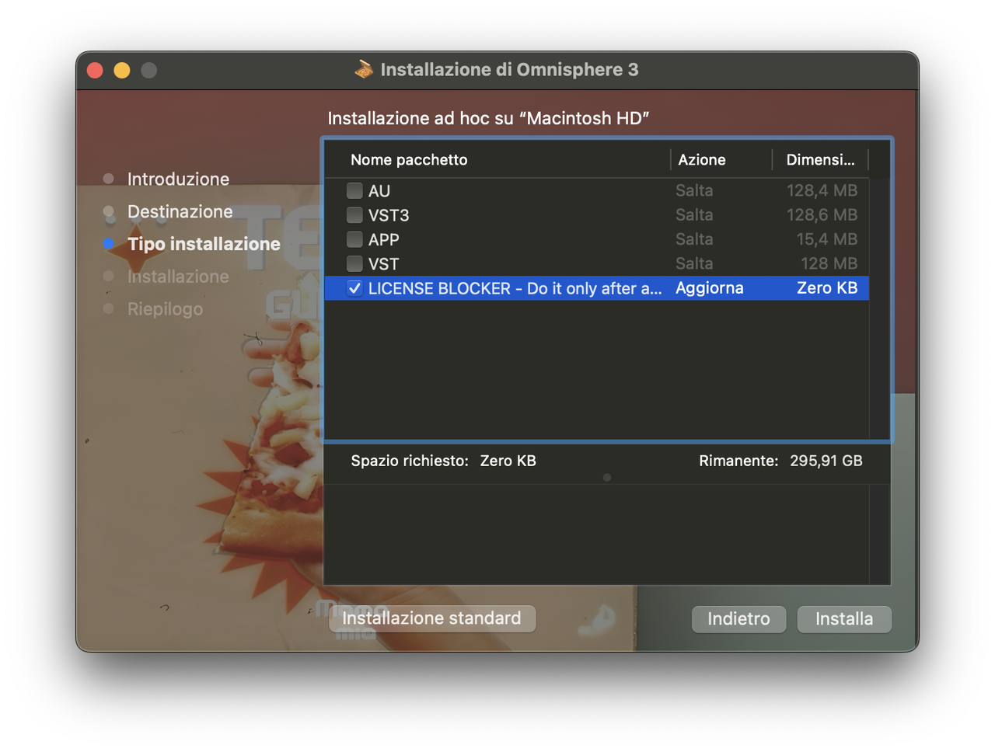
Task: Click the 128,4 MB size cell
Action: tap(822, 190)
